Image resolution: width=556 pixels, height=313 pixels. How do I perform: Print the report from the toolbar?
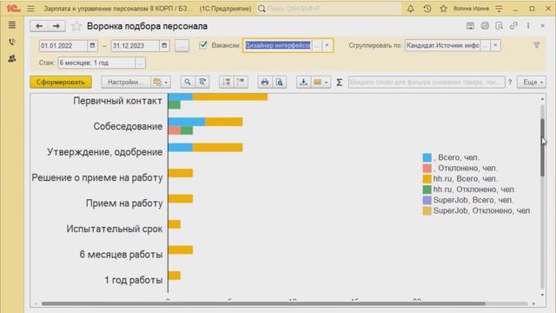click(264, 82)
